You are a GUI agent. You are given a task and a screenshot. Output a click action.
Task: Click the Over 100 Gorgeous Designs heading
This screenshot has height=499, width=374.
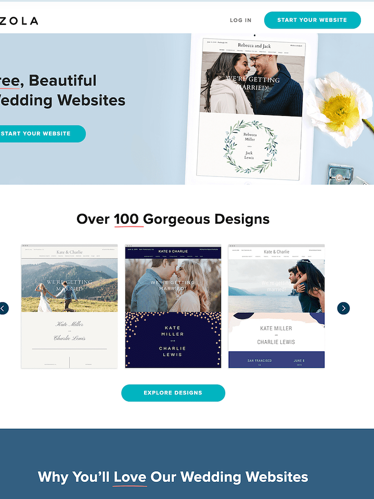(x=173, y=219)
